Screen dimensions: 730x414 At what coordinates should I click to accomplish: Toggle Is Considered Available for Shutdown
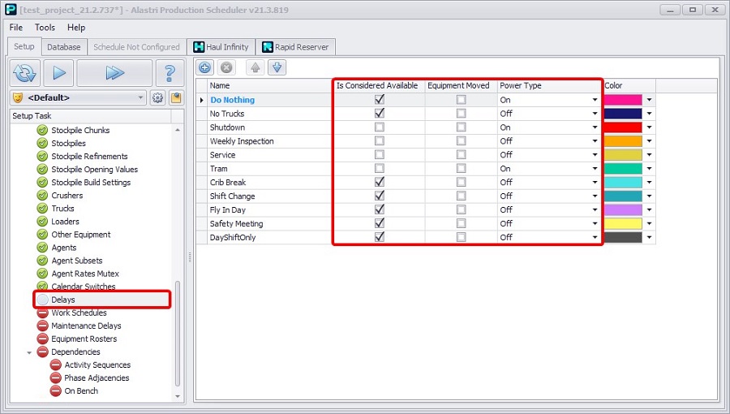(379, 127)
